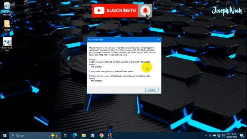247x139 pixels.
Task: Open the notification center icon
Action: pyautogui.click(x=242, y=136)
